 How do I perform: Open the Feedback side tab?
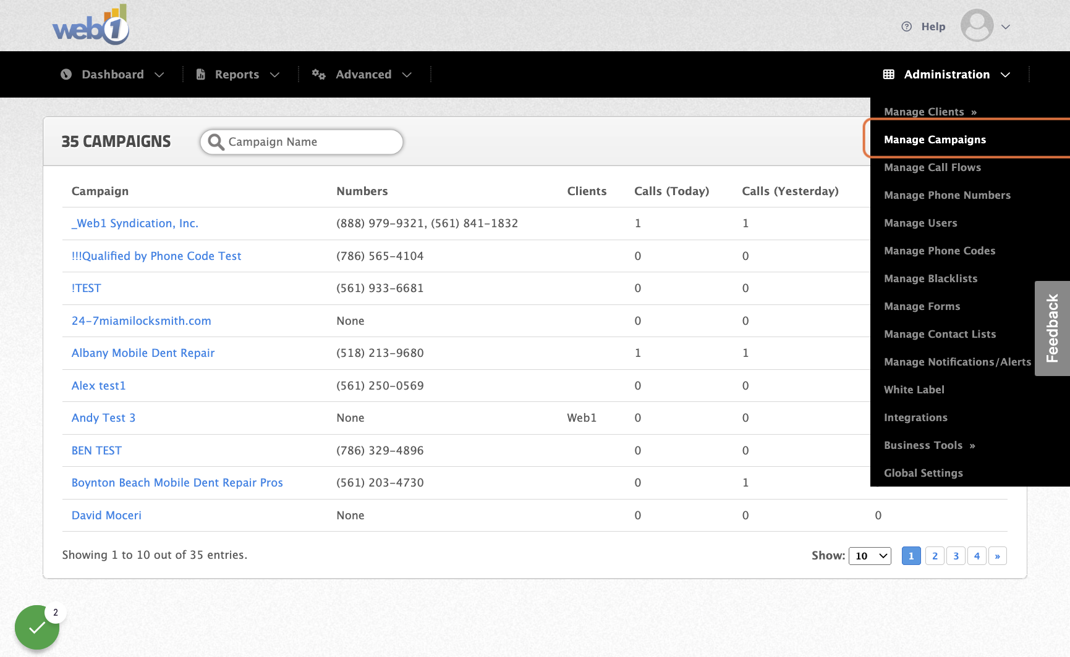pyautogui.click(x=1052, y=328)
